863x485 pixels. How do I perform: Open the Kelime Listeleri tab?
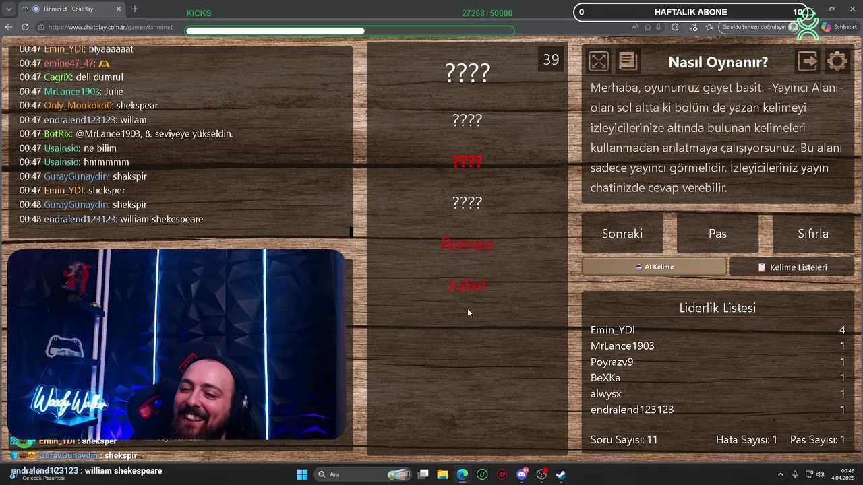point(792,267)
